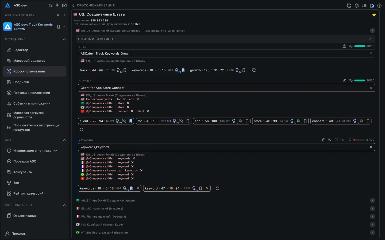Go to 'Конкуренты' in the sidebar
Viewport: 385px width, 240px height.
pyautogui.click(x=23, y=172)
